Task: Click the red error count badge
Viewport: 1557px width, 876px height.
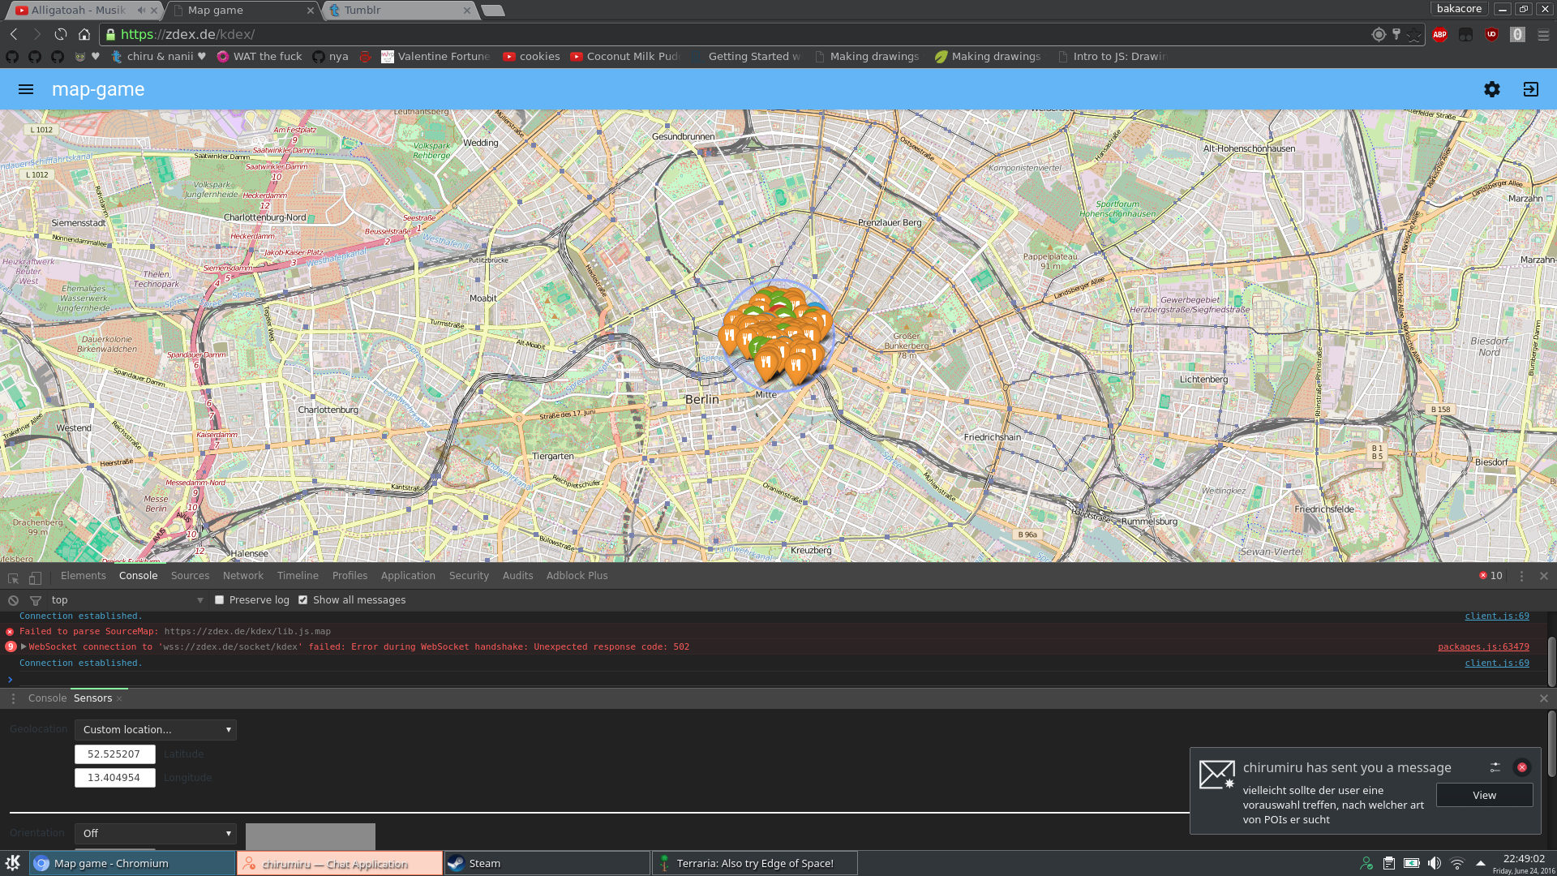Action: [x=1491, y=576]
